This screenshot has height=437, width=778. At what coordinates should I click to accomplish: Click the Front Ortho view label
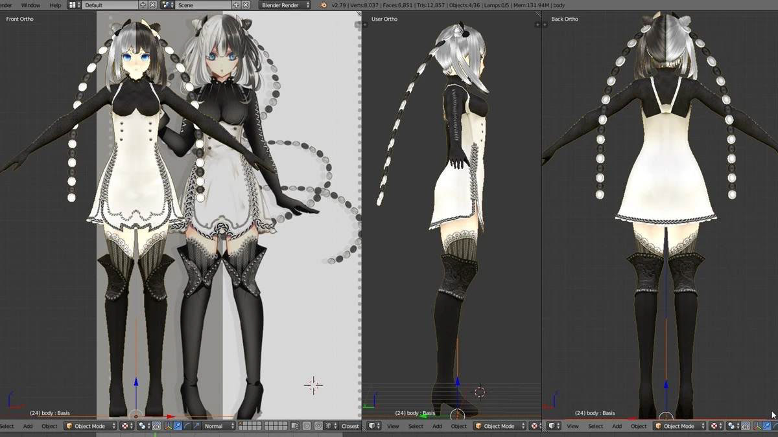pyautogui.click(x=20, y=19)
